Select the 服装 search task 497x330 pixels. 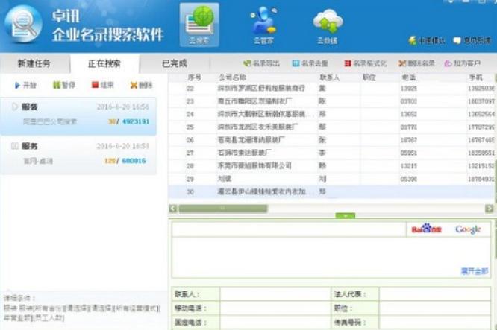tap(78, 116)
